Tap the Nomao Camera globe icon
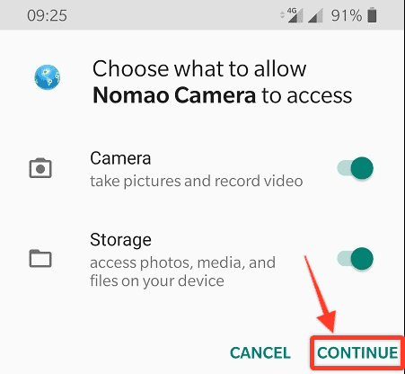405x374 pixels. (x=47, y=77)
